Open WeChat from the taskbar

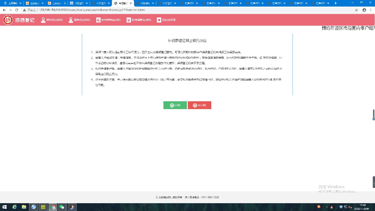[x=62, y=207]
